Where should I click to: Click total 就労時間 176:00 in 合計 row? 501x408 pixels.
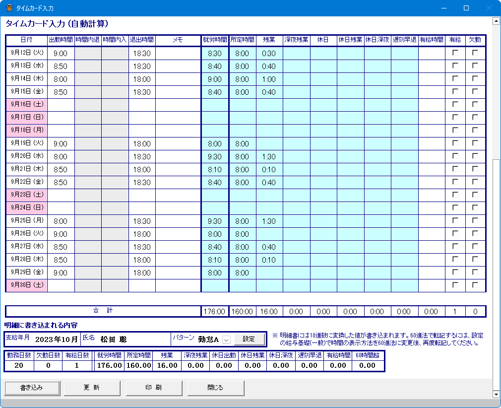214,311
